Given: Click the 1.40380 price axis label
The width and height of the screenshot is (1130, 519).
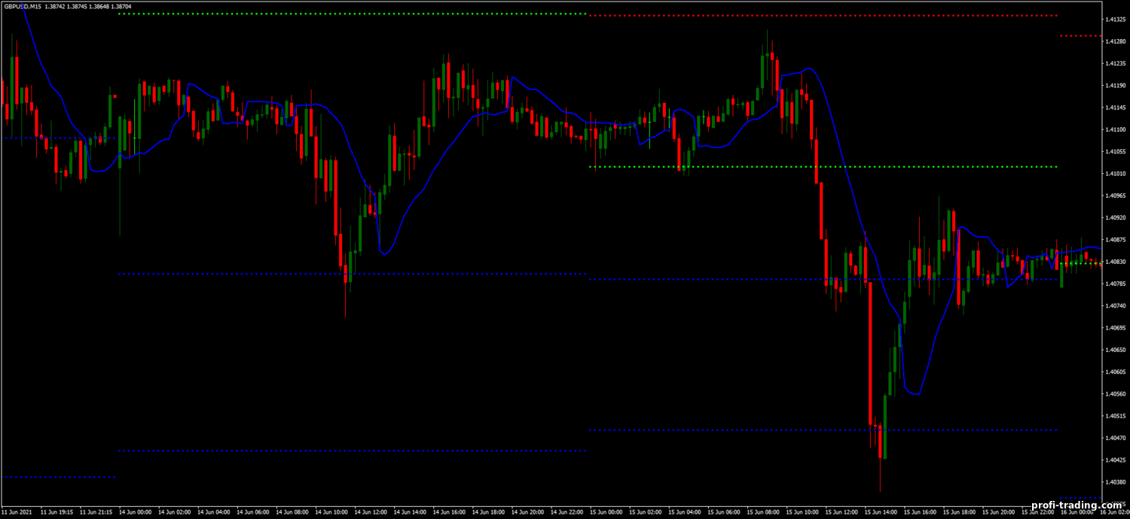Looking at the screenshot, I should (x=1115, y=481).
